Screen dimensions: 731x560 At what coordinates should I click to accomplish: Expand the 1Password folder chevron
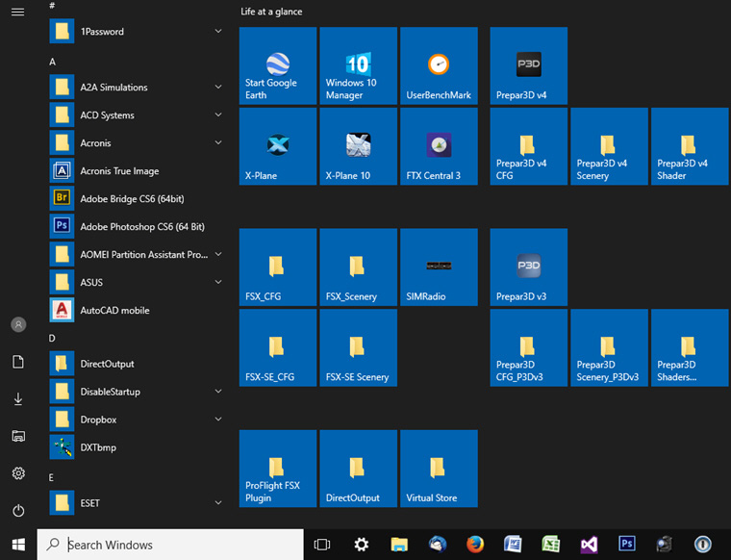point(218,32)
